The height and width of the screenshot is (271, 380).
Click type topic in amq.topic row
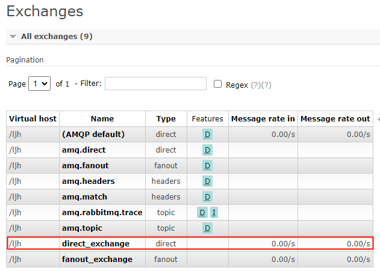tap(166, 228)
